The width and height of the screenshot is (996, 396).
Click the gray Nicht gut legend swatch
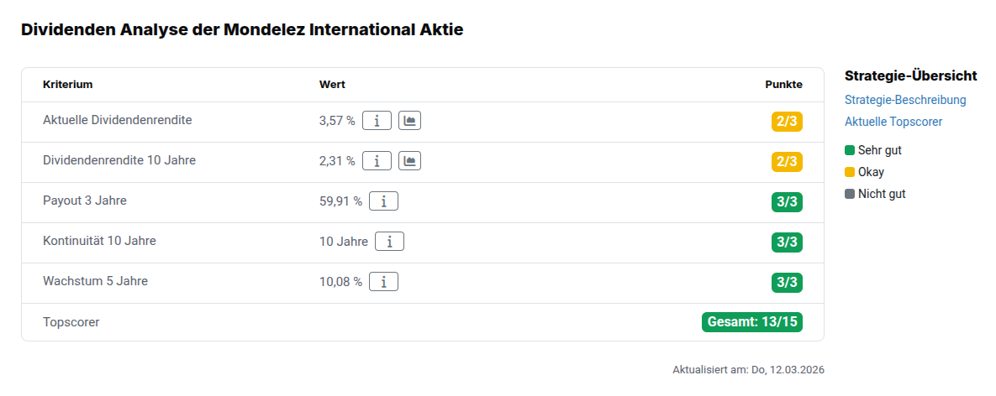pos(850,194)
